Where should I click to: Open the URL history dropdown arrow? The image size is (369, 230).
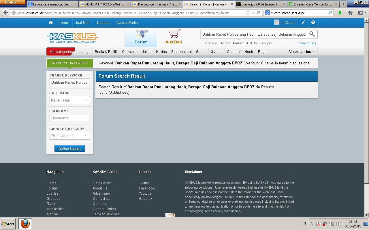coord(253,13)
